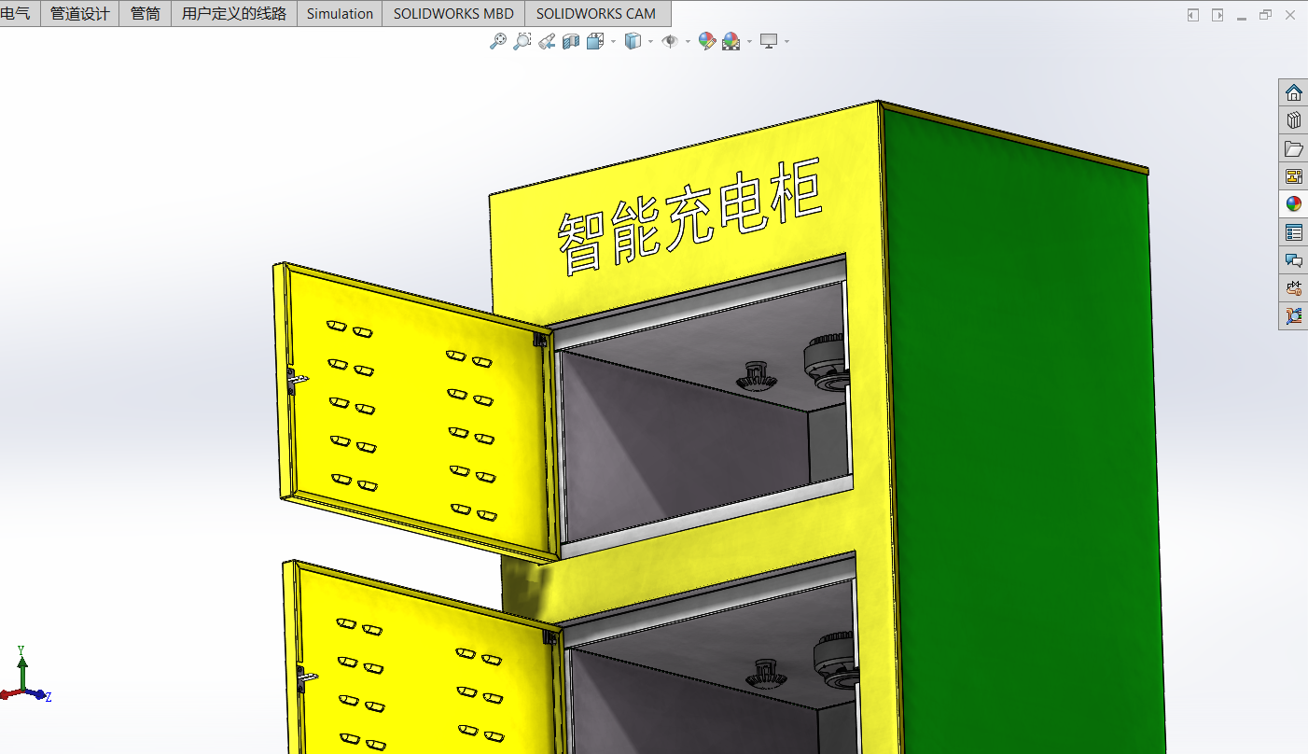
Task: Tile document window to the right
Action: (x=1218, y=15)
